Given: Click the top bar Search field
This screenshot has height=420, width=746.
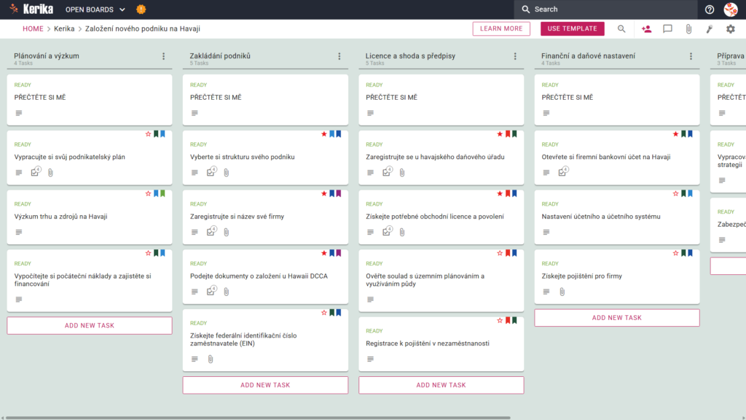Looking at the screenshot, I should 605,9.
